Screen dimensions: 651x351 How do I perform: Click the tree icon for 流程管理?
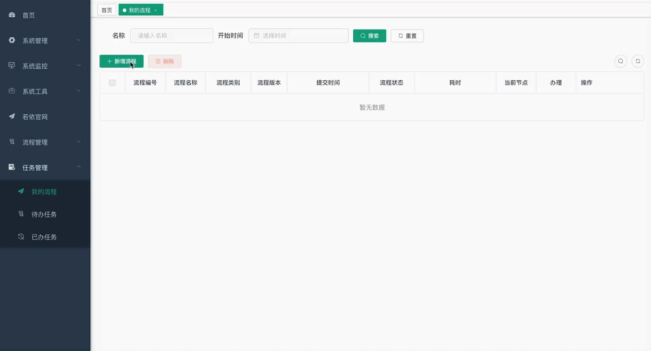[x=12, y=142]
